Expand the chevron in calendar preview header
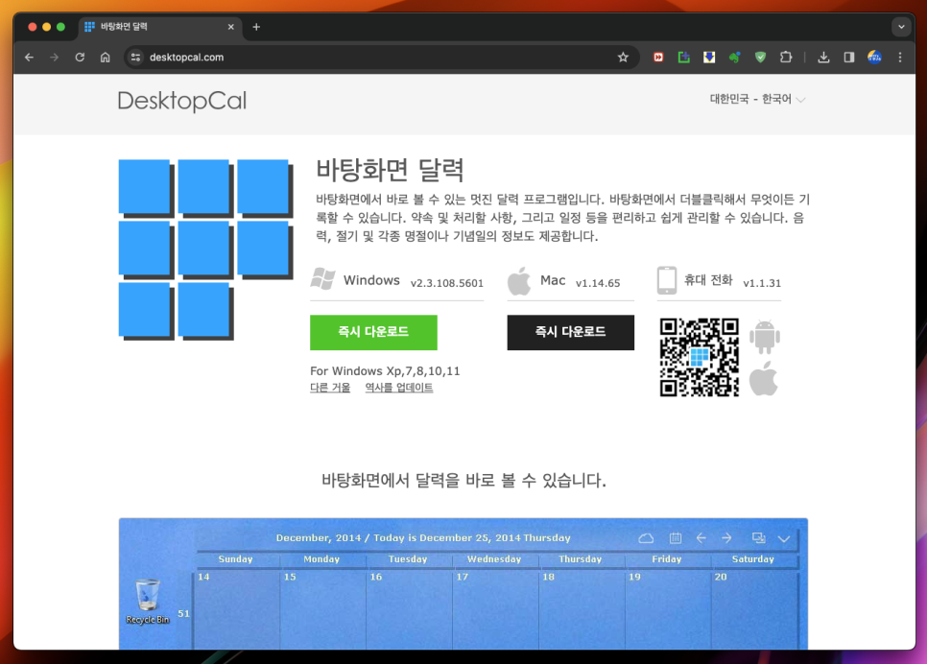 pyautogui.click(x=784, y=538)
